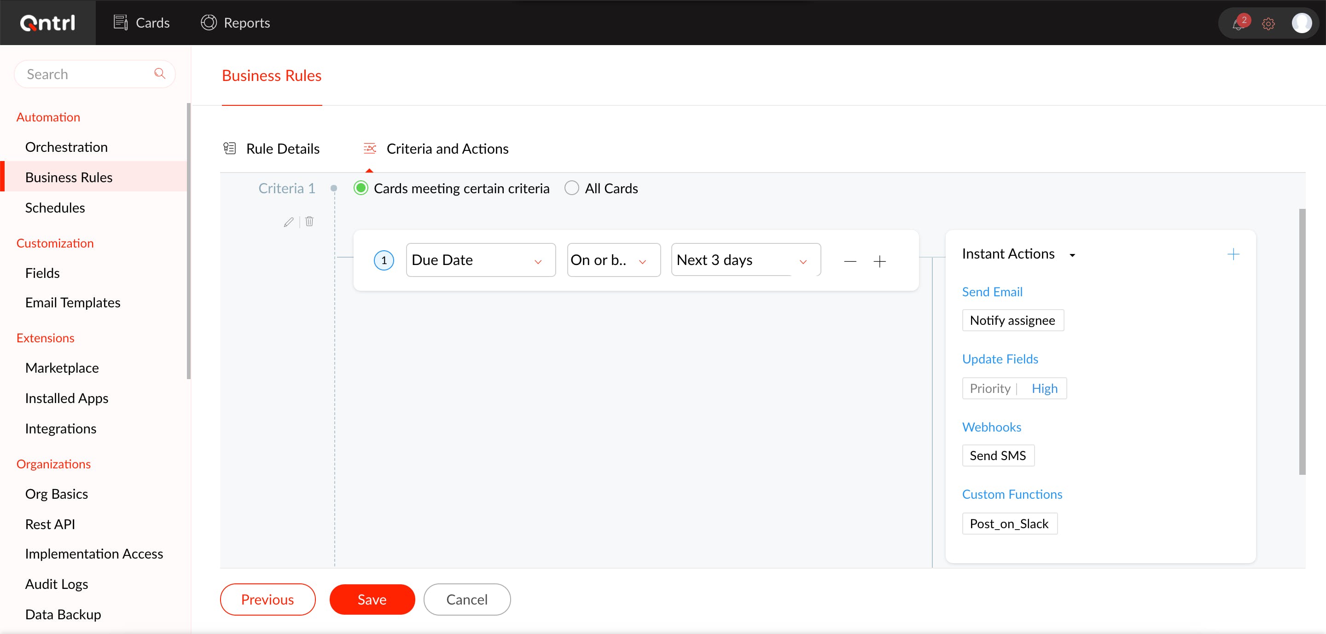1326x634 pixels.
Task: Select the All Cards radio button
Action: [571, 188]
